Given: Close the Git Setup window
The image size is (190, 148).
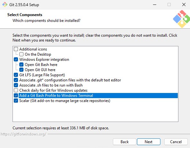Looking at the screenshot, I should coord(184,5).
